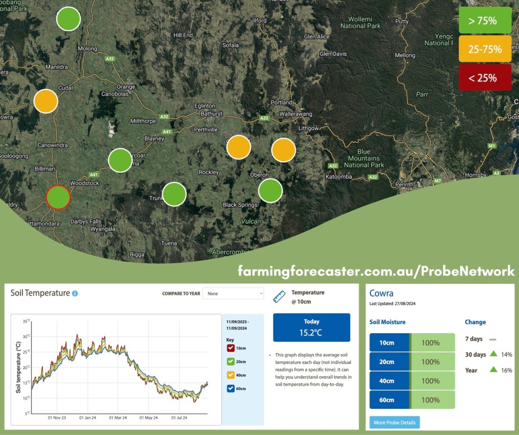Image resolution: width=519 pixels, height=435 pixels.
Task: Click the More Probe Details button
Action: point(394,422)
